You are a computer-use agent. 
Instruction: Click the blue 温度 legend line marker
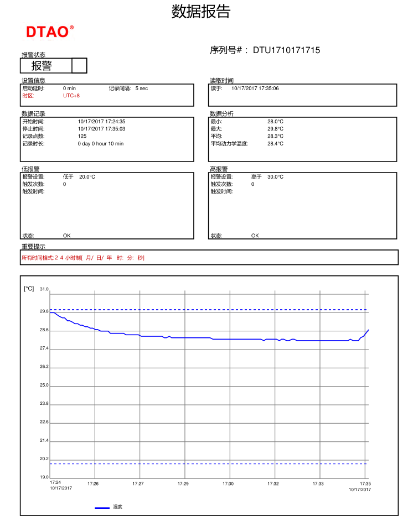point(102,507)
